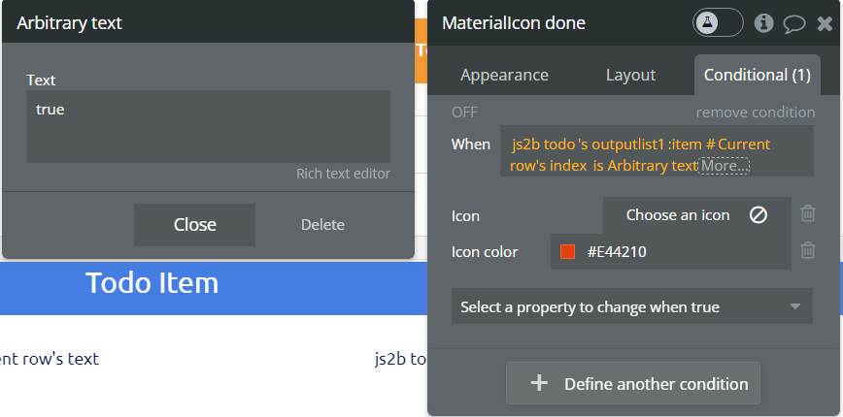Viewport: 843px width, 417px height.
Task: Delete the Icon color property with its trash icon
Action: pos(808,251)
